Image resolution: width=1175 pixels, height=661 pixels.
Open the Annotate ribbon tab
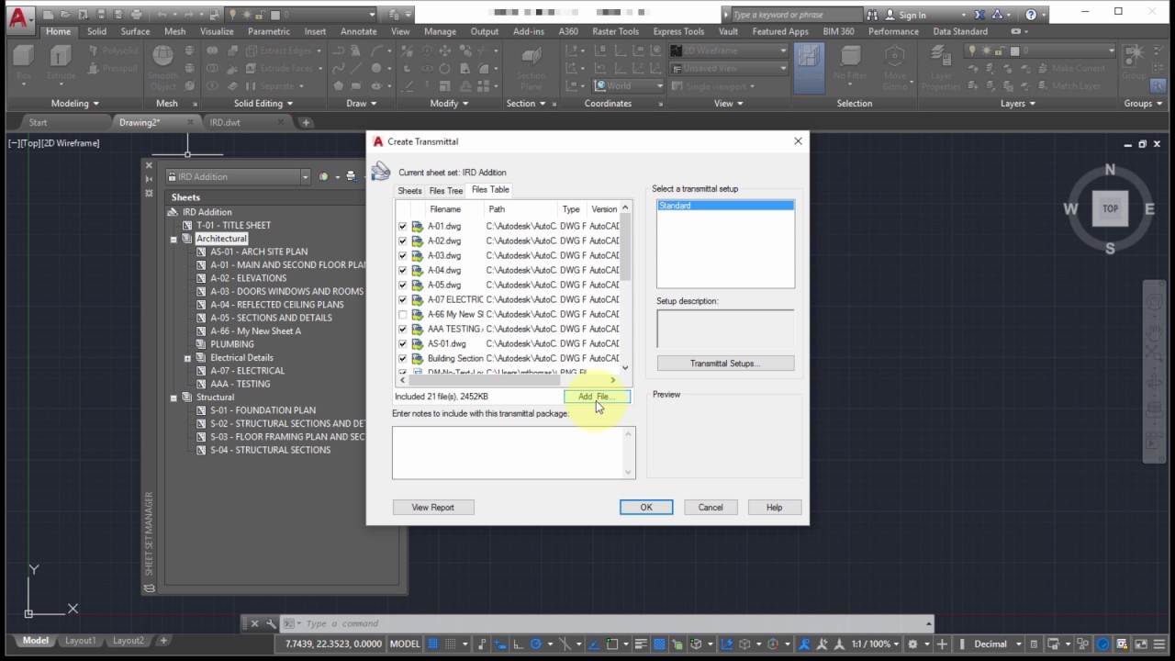click(x=358, y=31)
